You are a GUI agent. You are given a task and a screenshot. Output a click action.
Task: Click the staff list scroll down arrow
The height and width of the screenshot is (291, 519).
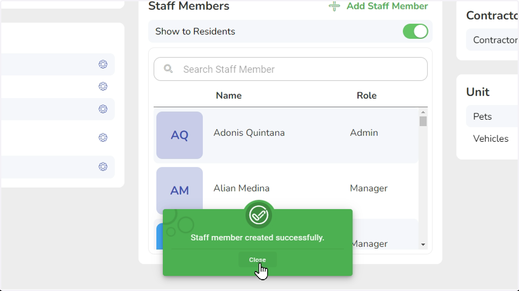[x=423, y=245]
